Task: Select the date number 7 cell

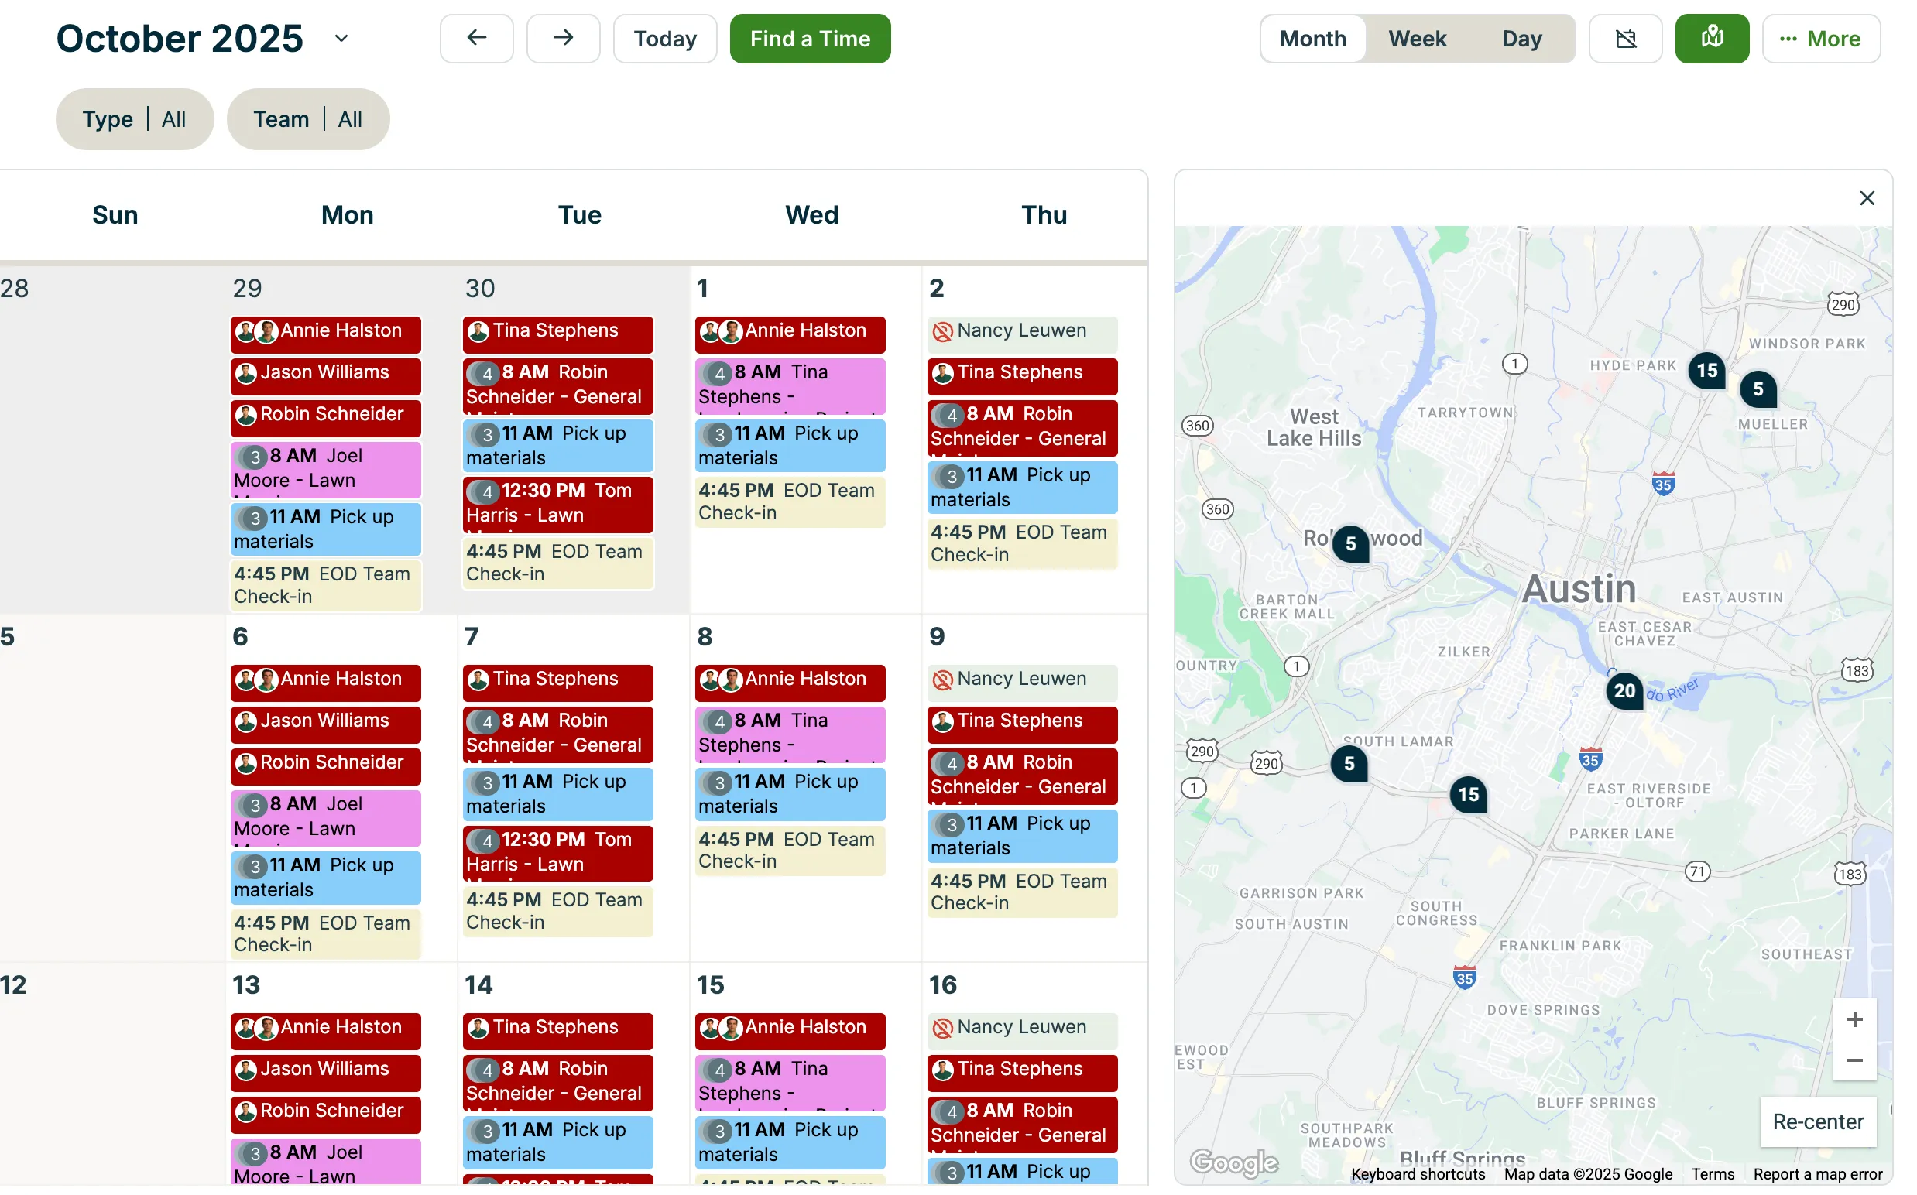Action: click(x=472, y=637)
